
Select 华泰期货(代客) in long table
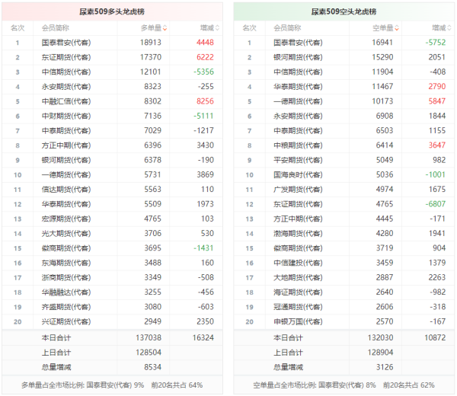pyautogui.click(x=66, y=204)
